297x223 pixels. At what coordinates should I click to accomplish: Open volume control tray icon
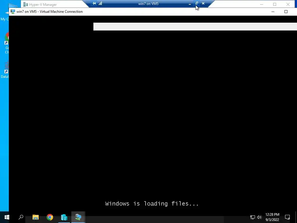[x=259, y=217]
